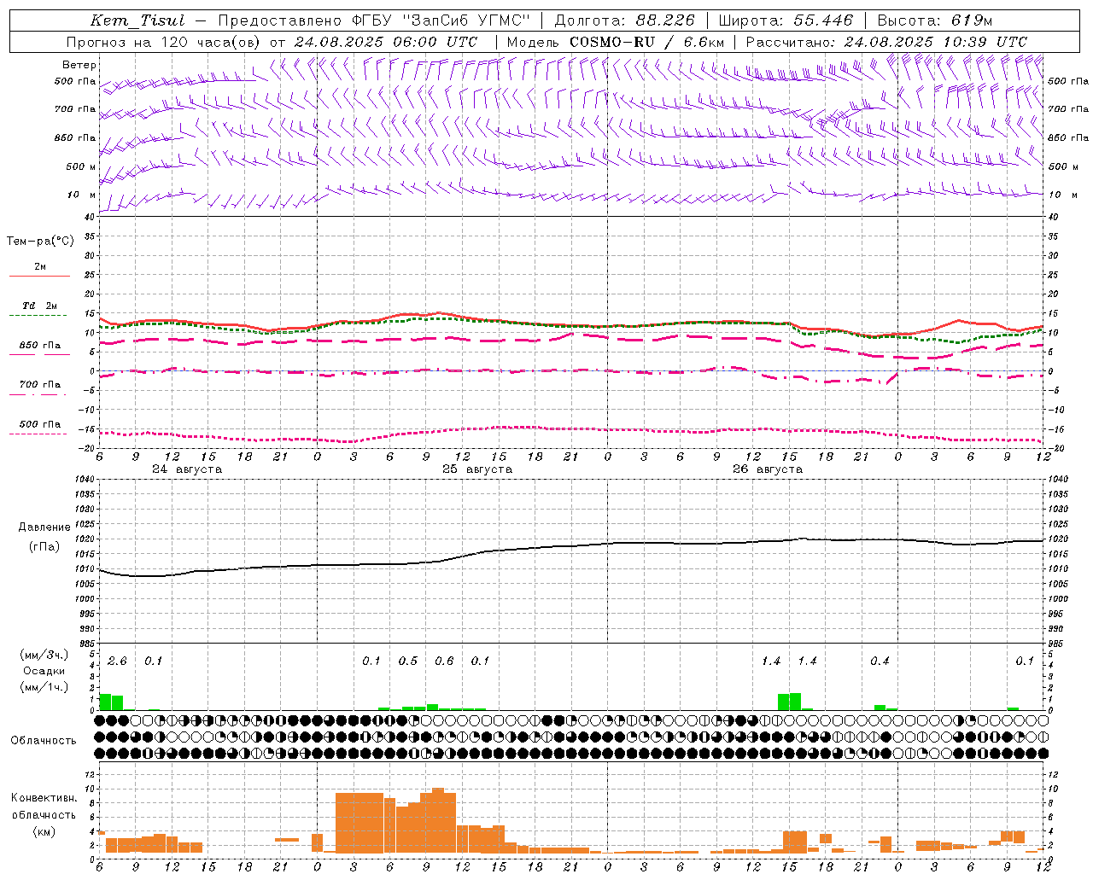Click the solid line sample under the 2м legend
This screenshot has height=874, width=1093.
39,276
